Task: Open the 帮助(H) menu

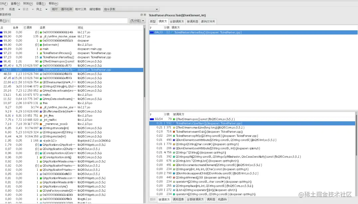Action: [54, 3]
